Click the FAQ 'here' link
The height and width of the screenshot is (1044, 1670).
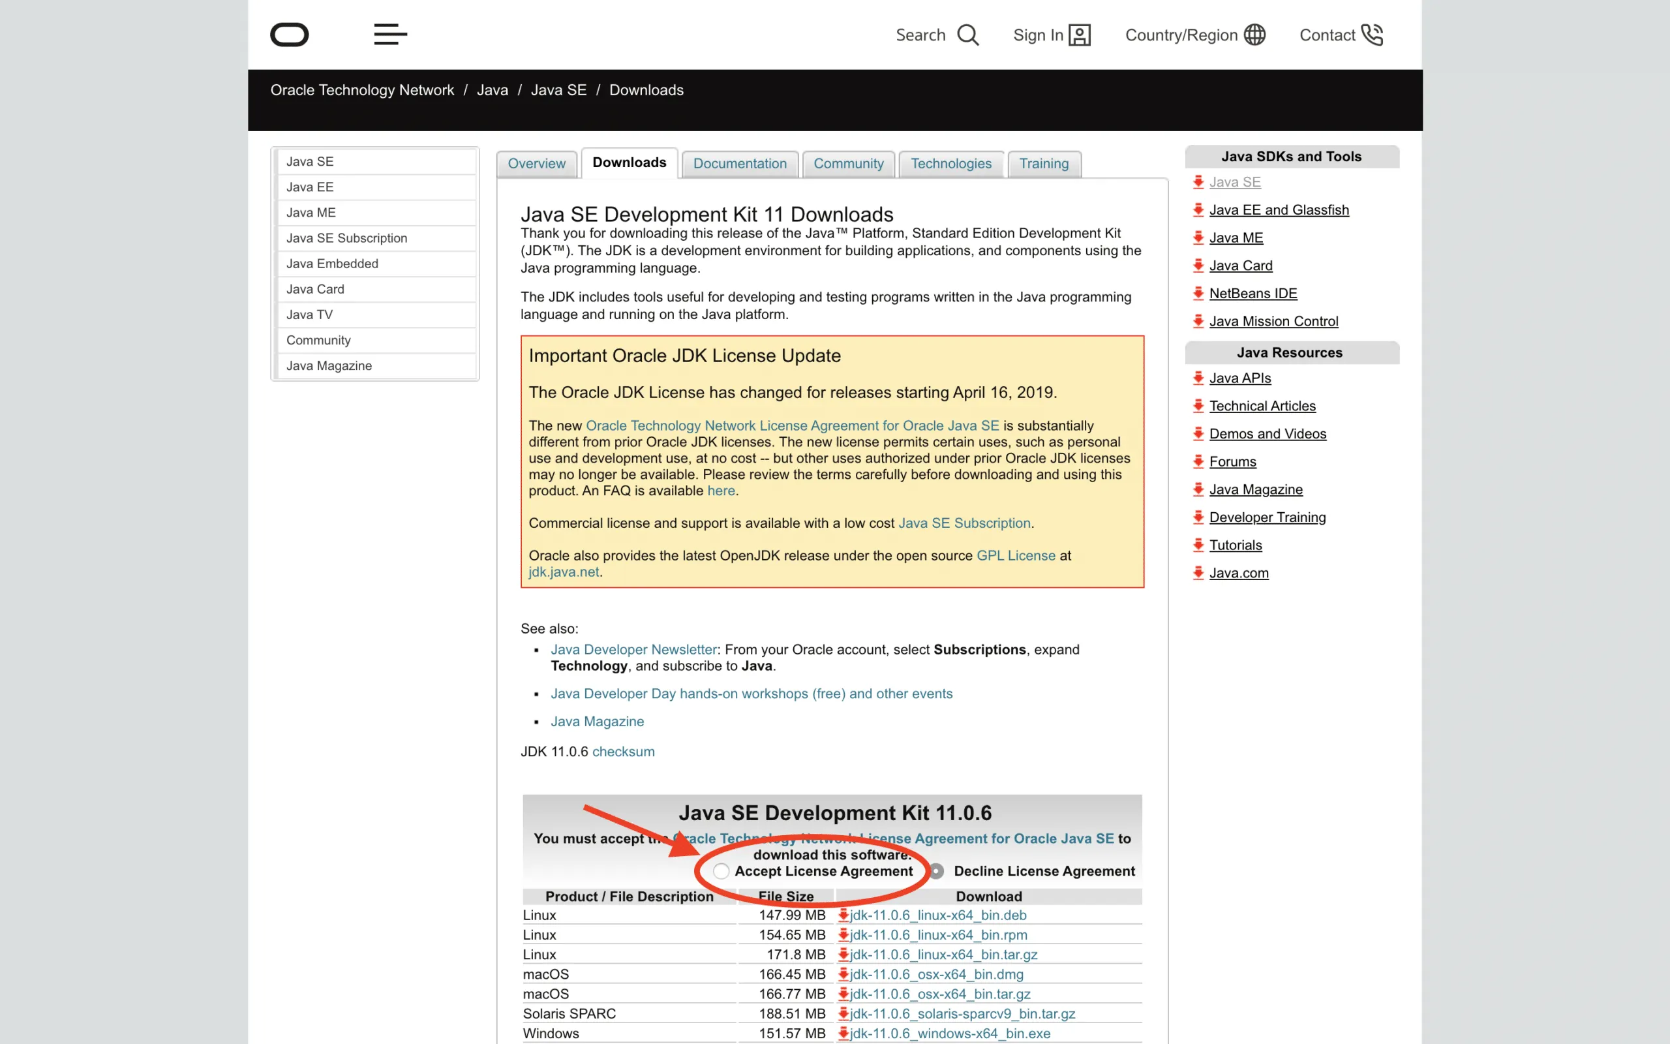point(721,491)
